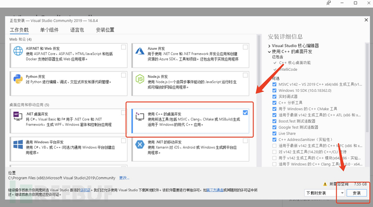Image resolution: width=373 pixels, height=207 pixels.
Task: Click the ASP.NET globe workload icon
Action: 18,51
